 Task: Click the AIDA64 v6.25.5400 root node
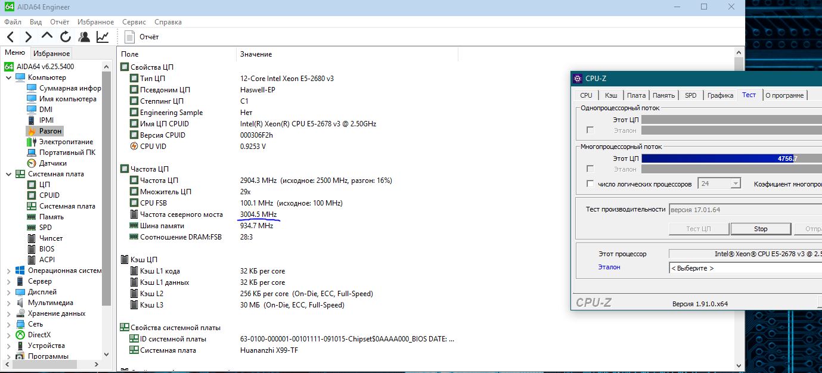click(39, 67)
